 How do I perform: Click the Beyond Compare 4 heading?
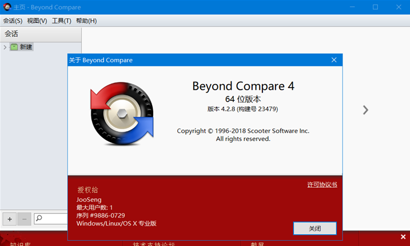coord(244,86)
